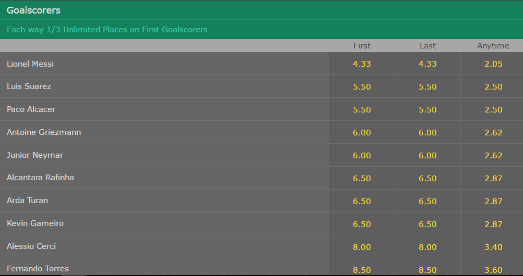
Task: Select Alcantara Rafinha anytime odds 2.87
Action: tap(493, 178)
